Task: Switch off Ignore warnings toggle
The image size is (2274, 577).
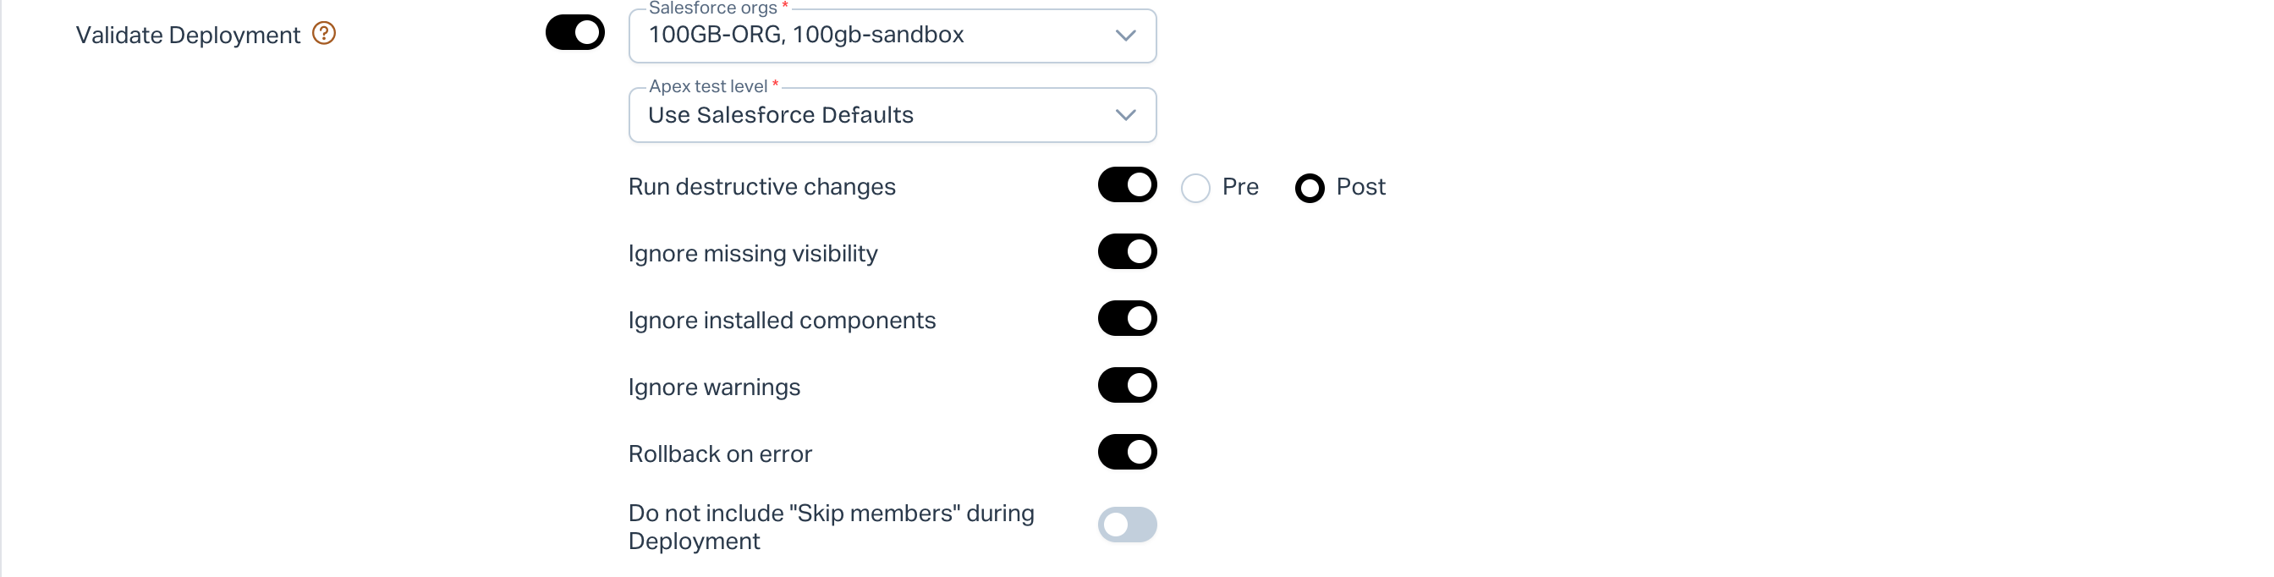Action: [x=1126, y=386]
